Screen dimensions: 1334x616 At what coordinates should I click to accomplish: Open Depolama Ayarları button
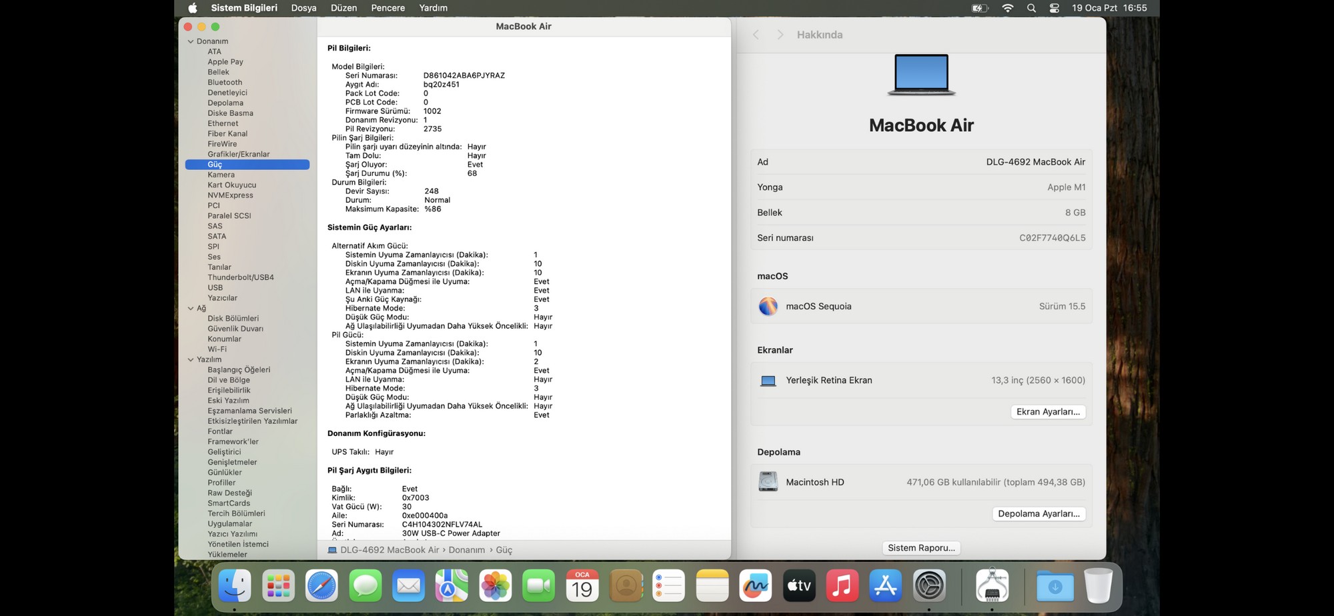(x=1039, y=514)
